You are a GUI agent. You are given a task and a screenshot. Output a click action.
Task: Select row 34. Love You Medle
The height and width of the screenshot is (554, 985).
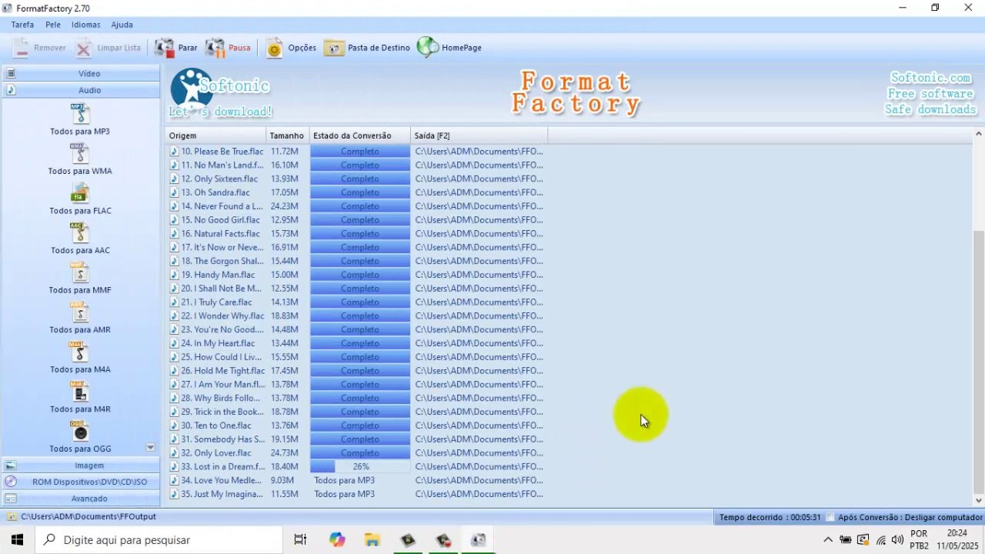coord(357,481)
